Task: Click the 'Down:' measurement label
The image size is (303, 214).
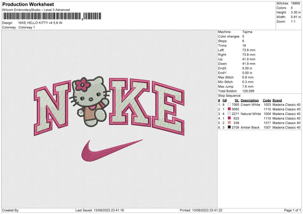Action: click(x=222, y=64)
